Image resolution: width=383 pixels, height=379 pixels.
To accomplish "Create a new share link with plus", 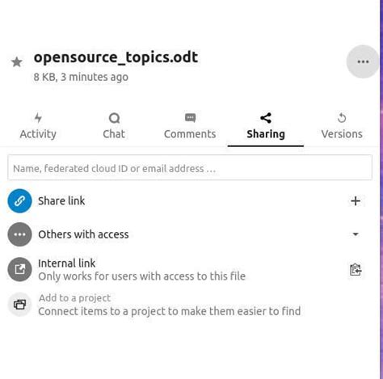I will pyautogui.click(x=356, y=201).
